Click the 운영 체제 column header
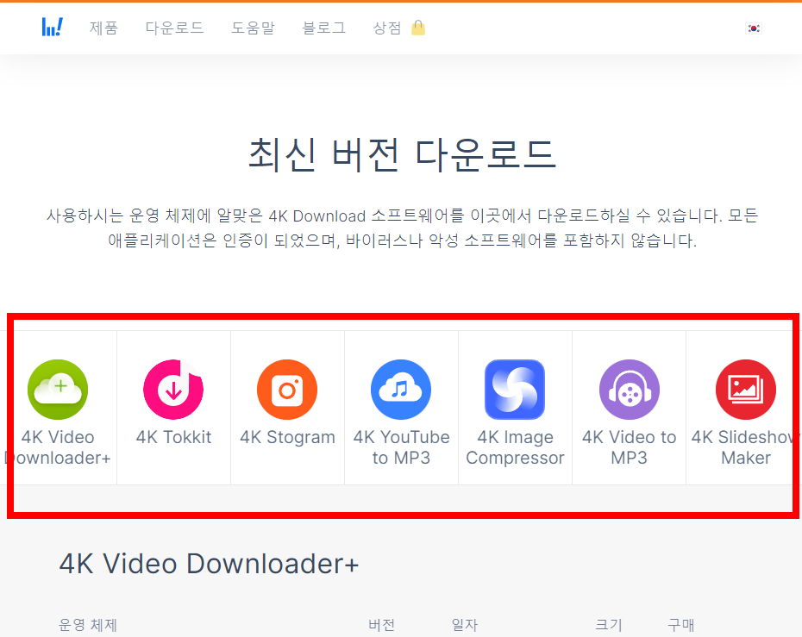Screen dimensions: 802x637 (x=88, y=626)
